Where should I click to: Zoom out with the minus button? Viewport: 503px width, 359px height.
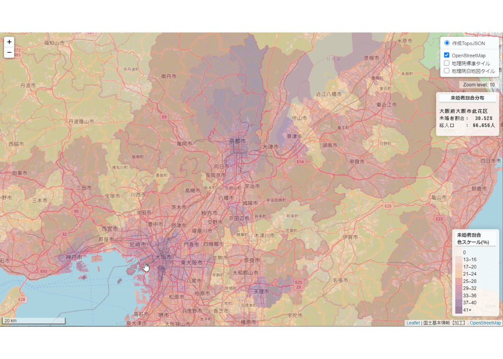9,52
